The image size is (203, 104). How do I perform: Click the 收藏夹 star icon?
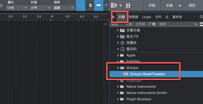(x=122, y=43)
